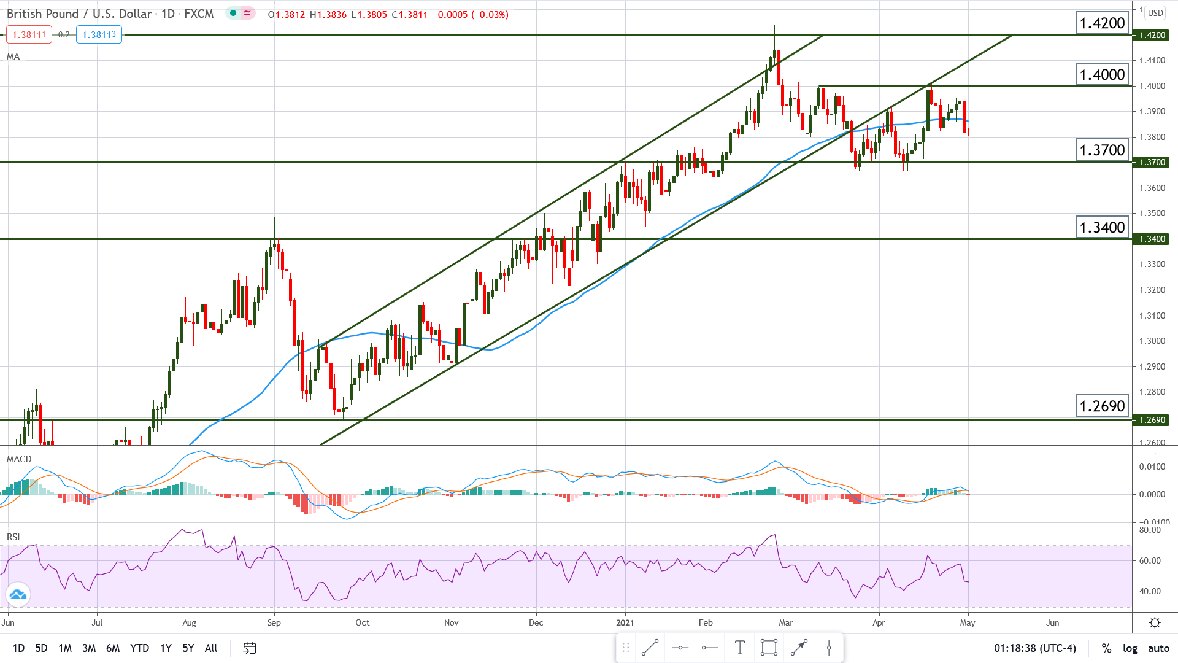
Task: Select the Trend Line drawing tool
Action: pyautogui.click(x=650, y=648)
